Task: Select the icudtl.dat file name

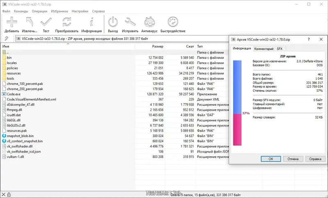Action: pos(14,115)
